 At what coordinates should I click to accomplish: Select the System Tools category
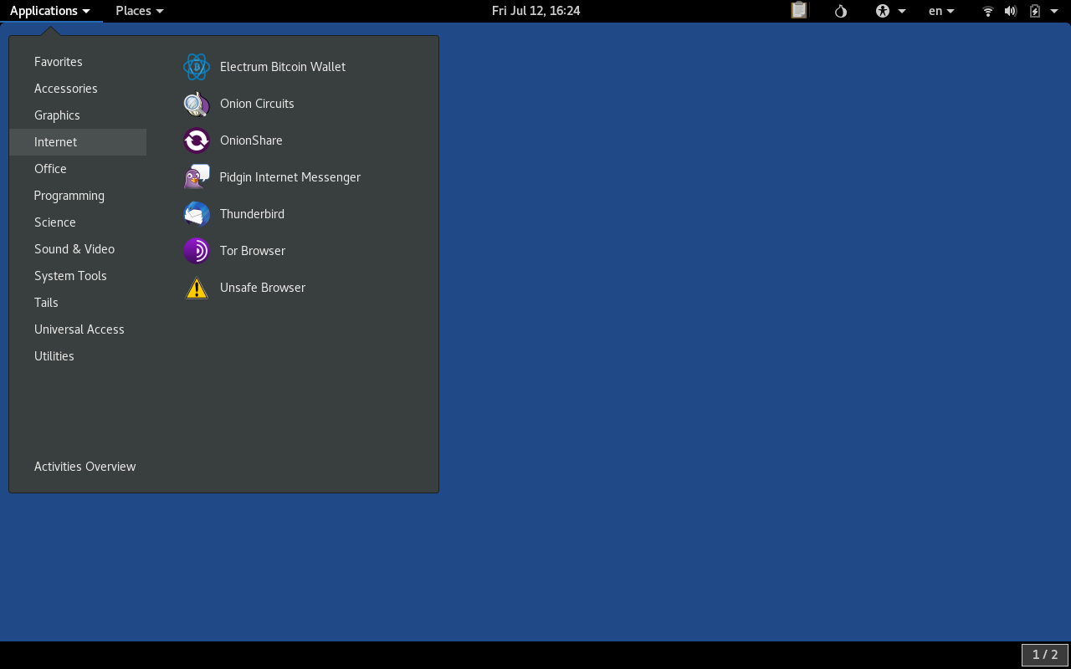tap(78, 276)
